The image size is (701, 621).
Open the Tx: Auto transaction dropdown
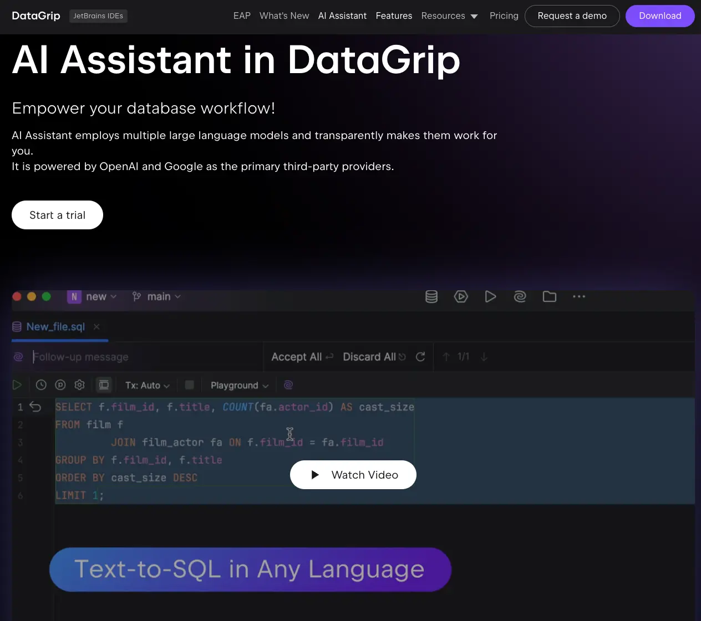147,384
